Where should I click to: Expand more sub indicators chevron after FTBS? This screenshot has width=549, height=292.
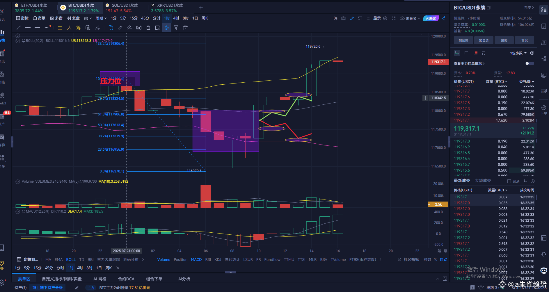(x=381, y=259)
